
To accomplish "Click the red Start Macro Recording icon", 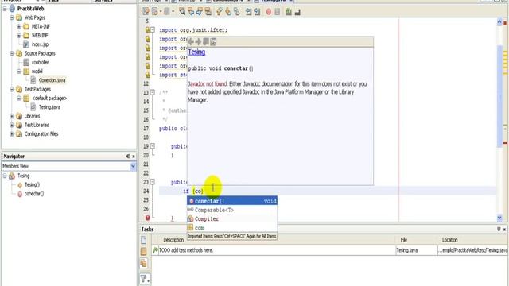I will pyautogui.click(x=269, y=12).
